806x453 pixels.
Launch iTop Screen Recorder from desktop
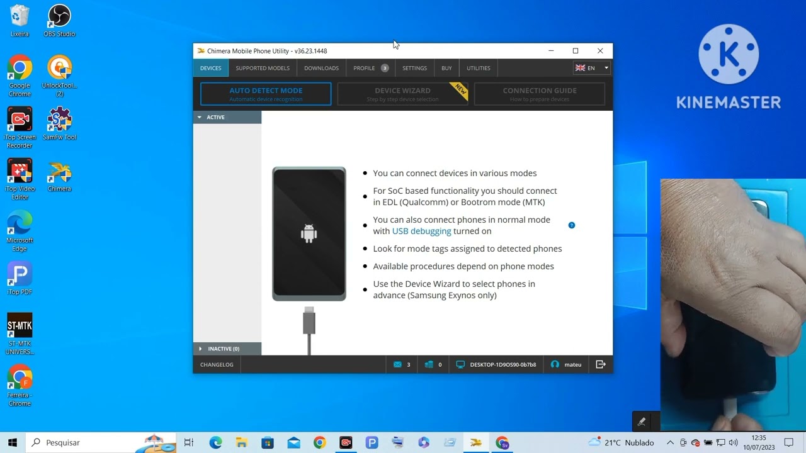(20, 128)
